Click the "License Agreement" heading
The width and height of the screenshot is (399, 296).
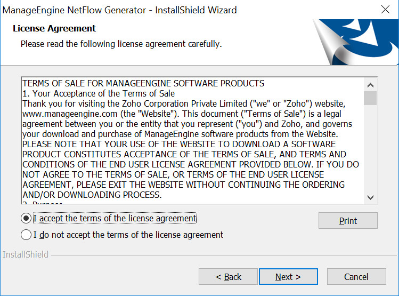54,29
